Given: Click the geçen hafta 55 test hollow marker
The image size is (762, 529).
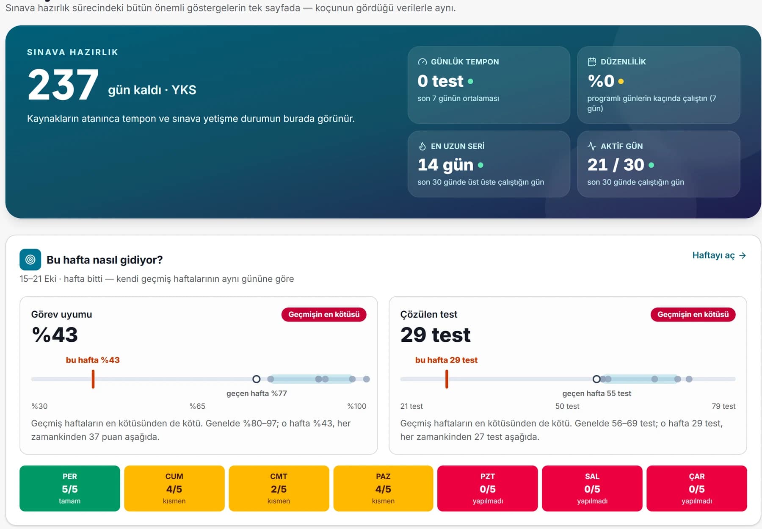Looking at the screenshot, I should (596, 379).
